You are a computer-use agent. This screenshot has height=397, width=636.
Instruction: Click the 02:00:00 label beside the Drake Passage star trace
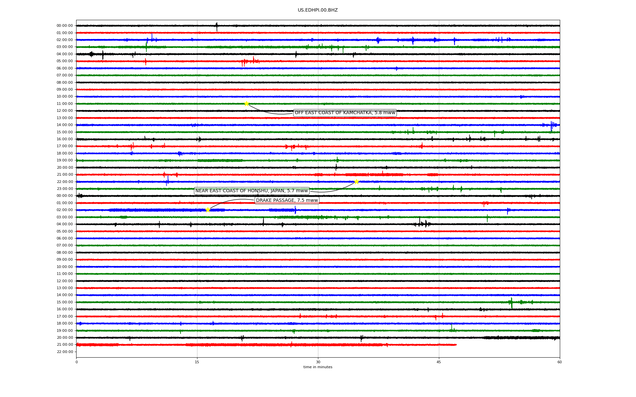tap(65, 210)
